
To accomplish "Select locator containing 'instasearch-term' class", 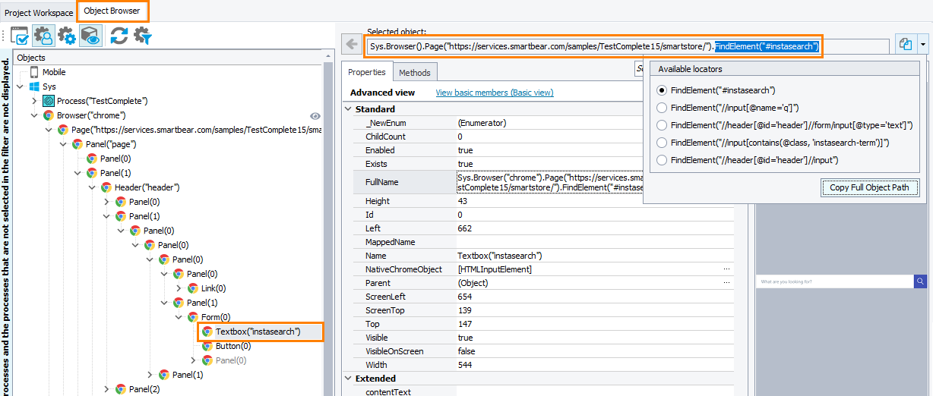I will coord(662,143).
